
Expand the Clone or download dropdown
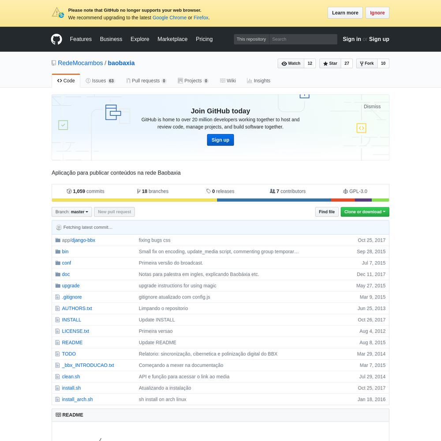click(x=365, y=212)
